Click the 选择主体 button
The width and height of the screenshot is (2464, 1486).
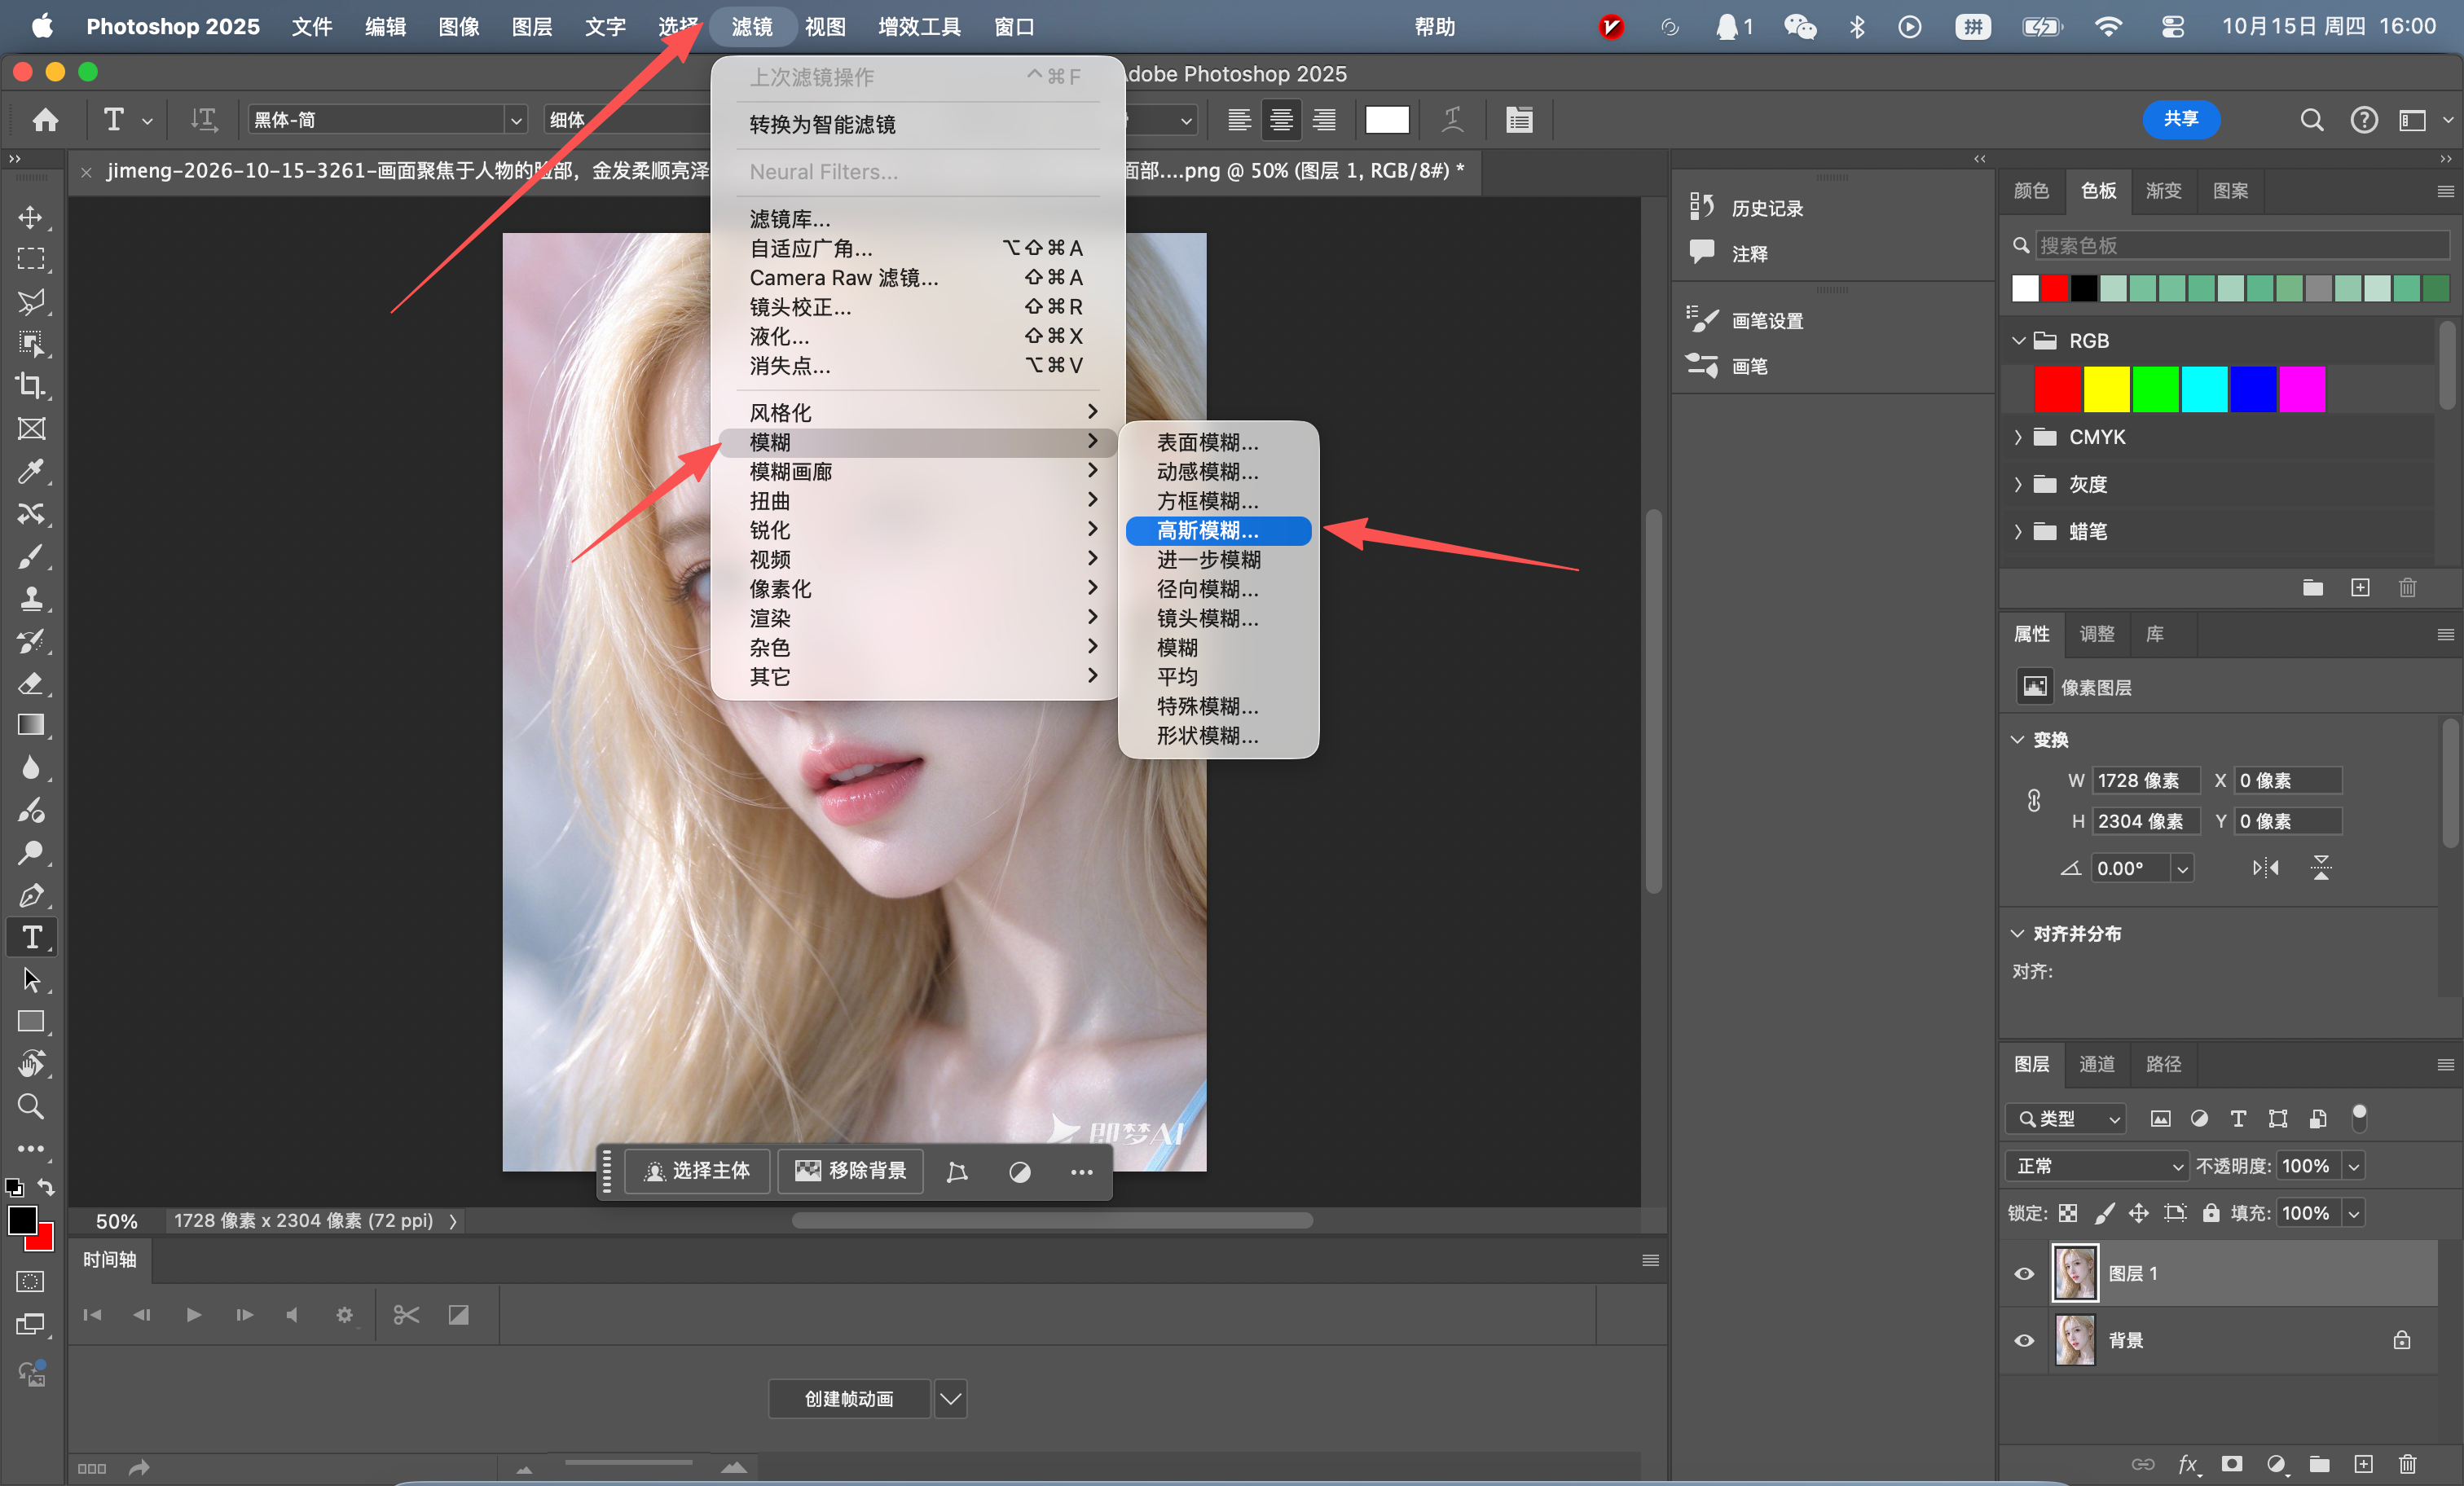pyautogui.click(x=697, y=1170)
